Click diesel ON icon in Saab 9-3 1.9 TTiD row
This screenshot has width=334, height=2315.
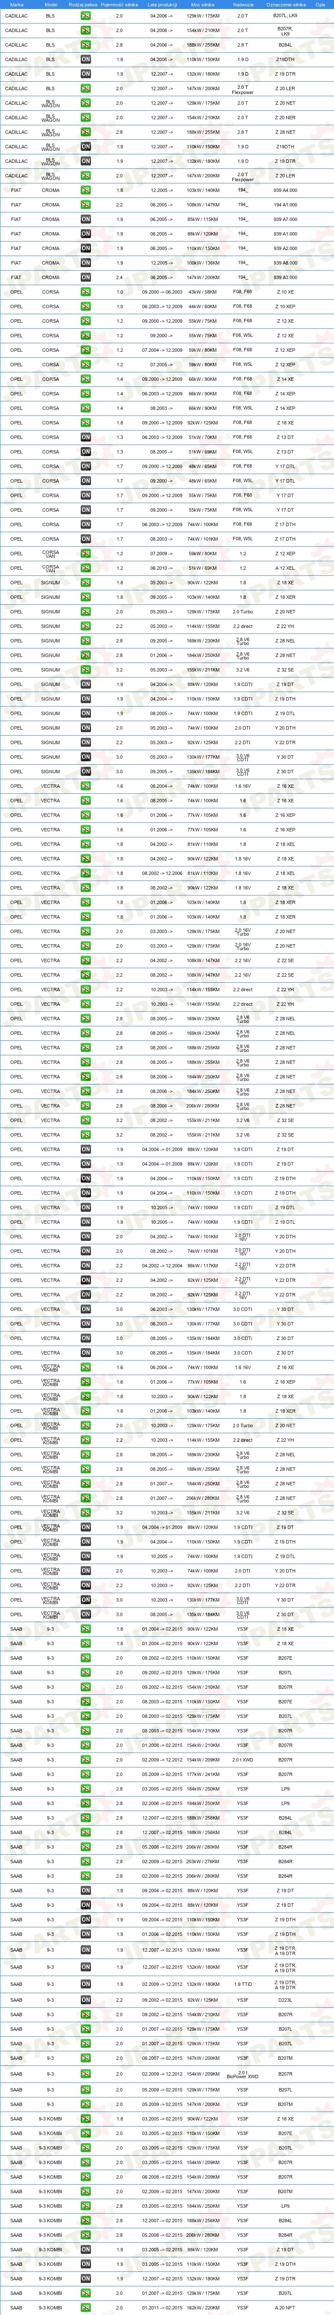click(x=86, y=1983)
